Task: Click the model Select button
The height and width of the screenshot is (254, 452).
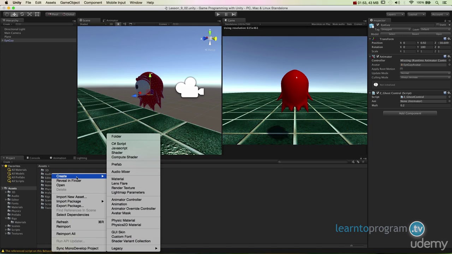Action: [392, 34]
